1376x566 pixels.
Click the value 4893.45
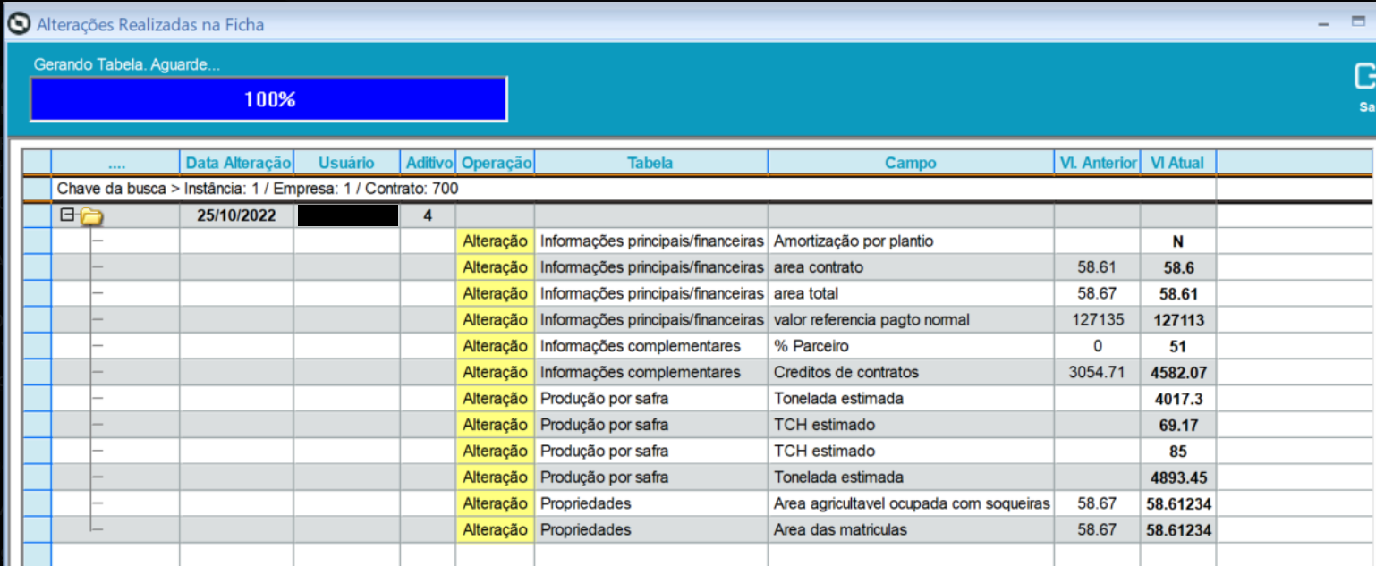coord(1178,477)
